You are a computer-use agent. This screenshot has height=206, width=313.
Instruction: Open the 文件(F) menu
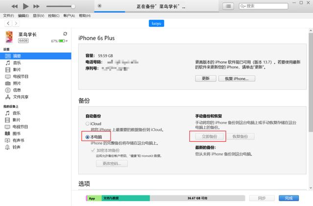(8, 16)
